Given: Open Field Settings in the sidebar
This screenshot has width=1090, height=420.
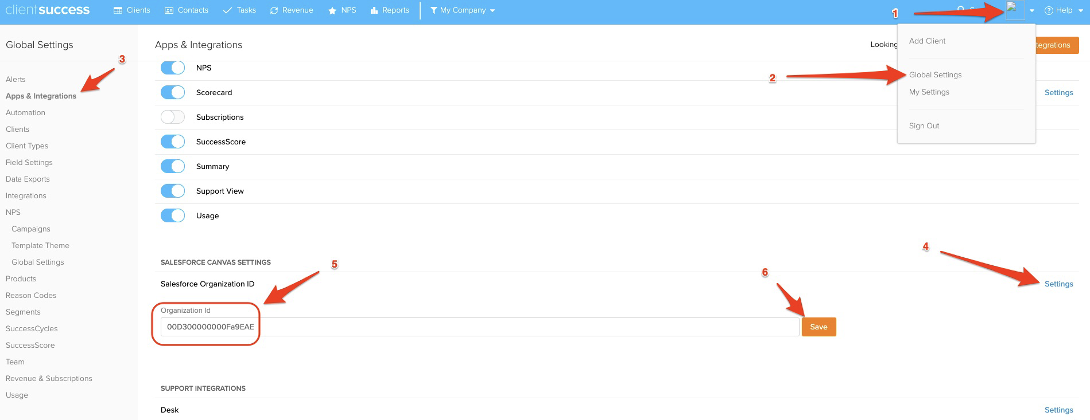Looking at the screenshot, I should 29,162.
